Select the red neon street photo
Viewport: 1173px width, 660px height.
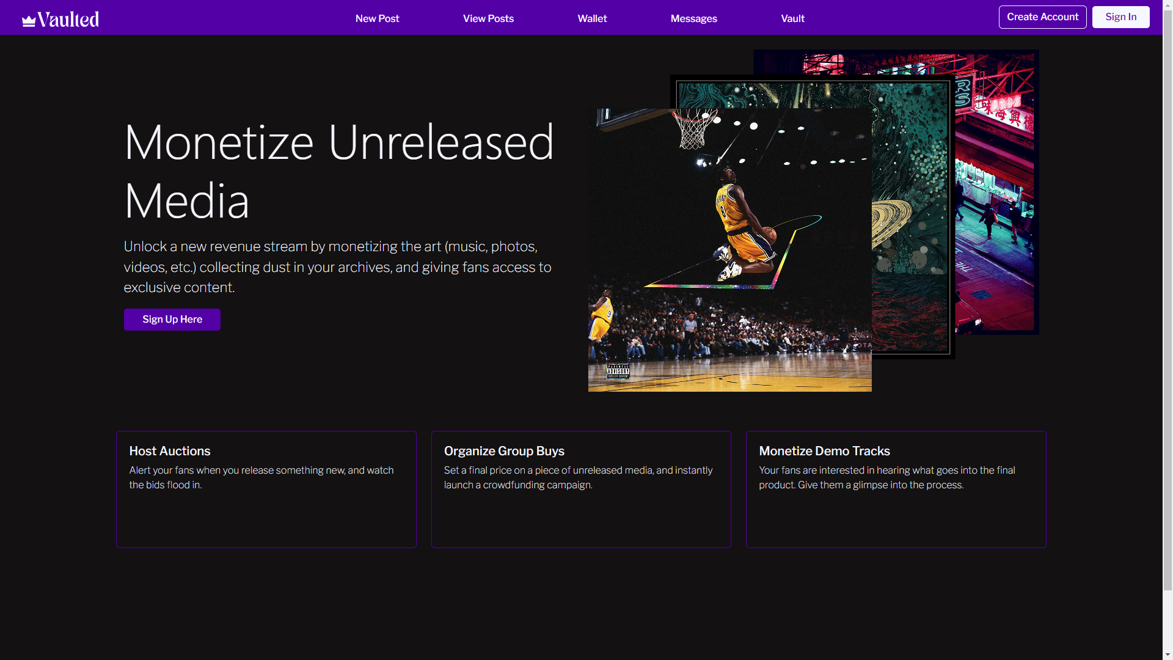click(997, 193)
